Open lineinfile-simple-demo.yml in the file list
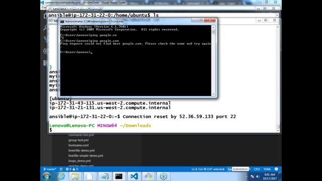Screen dimensions: 322x181 (86, 156)
